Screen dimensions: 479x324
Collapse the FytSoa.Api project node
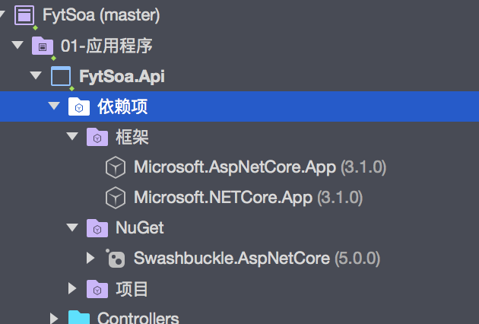35,76
